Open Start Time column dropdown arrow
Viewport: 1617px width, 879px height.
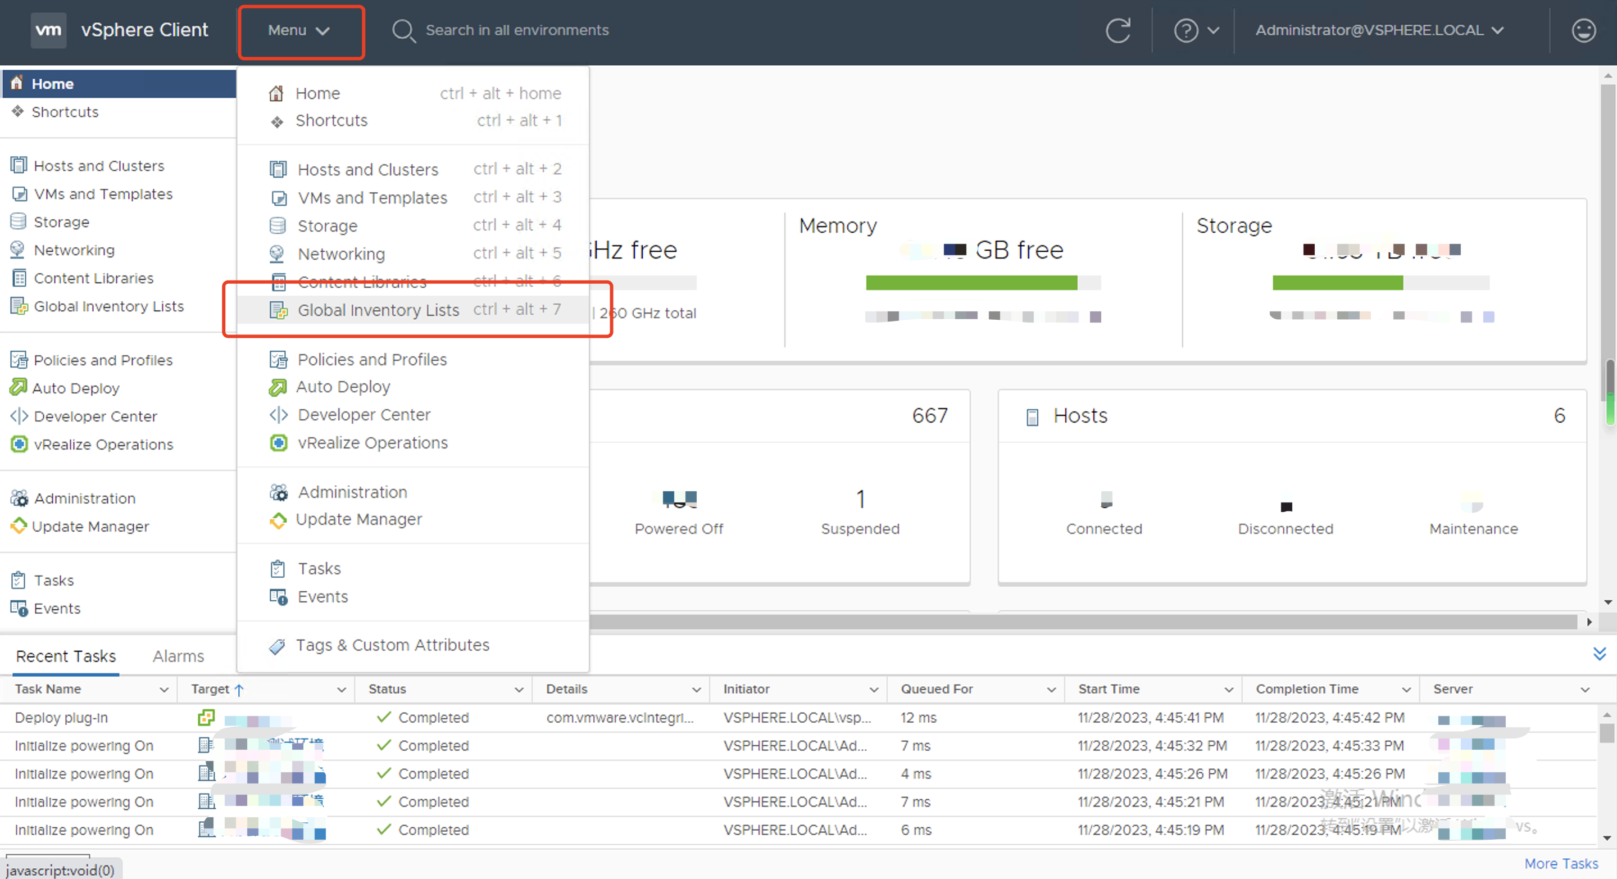coord(1228,690)
